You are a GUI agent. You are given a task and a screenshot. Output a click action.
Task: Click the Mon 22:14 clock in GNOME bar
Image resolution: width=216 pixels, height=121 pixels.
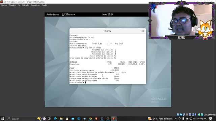tap(108, 14)
